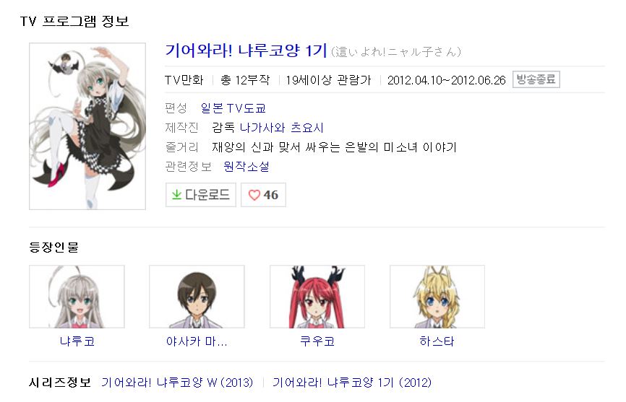626x402 pixels.
Task: Open the blonde 하스타 character portrait
Action: (x=437, y=297)
